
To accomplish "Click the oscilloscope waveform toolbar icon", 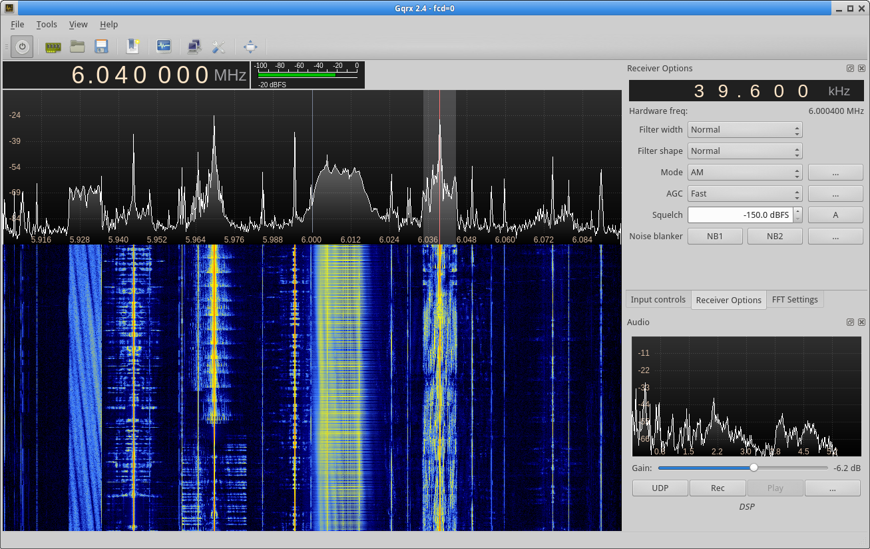I will (163, 46).
